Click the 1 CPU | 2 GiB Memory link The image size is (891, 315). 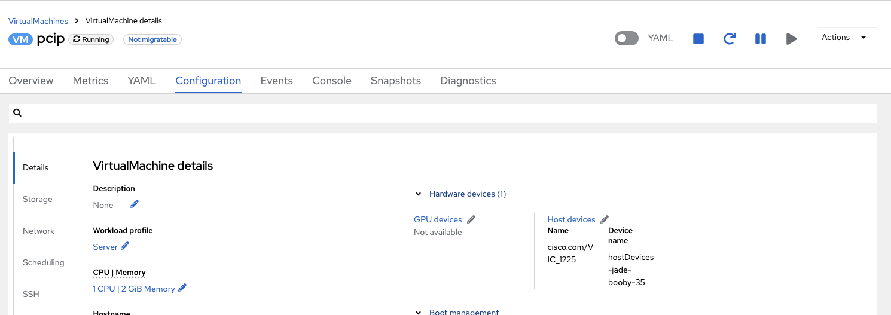(x=134, y=289)
